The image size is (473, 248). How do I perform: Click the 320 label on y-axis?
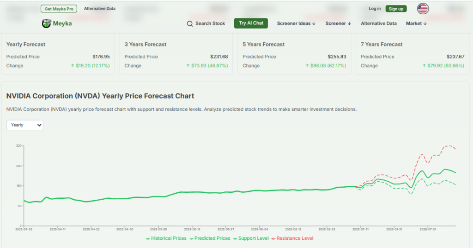tap(18, 146)
